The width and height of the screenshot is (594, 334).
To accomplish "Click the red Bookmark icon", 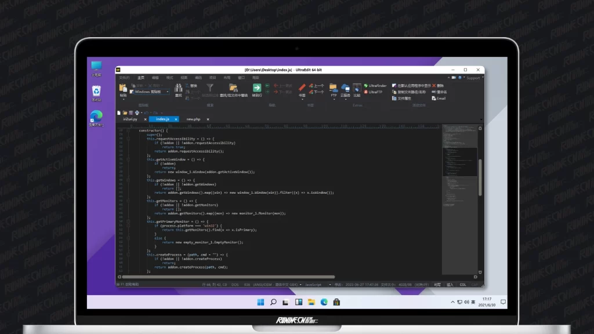I will pyautogui.click(x=302, y=89).
